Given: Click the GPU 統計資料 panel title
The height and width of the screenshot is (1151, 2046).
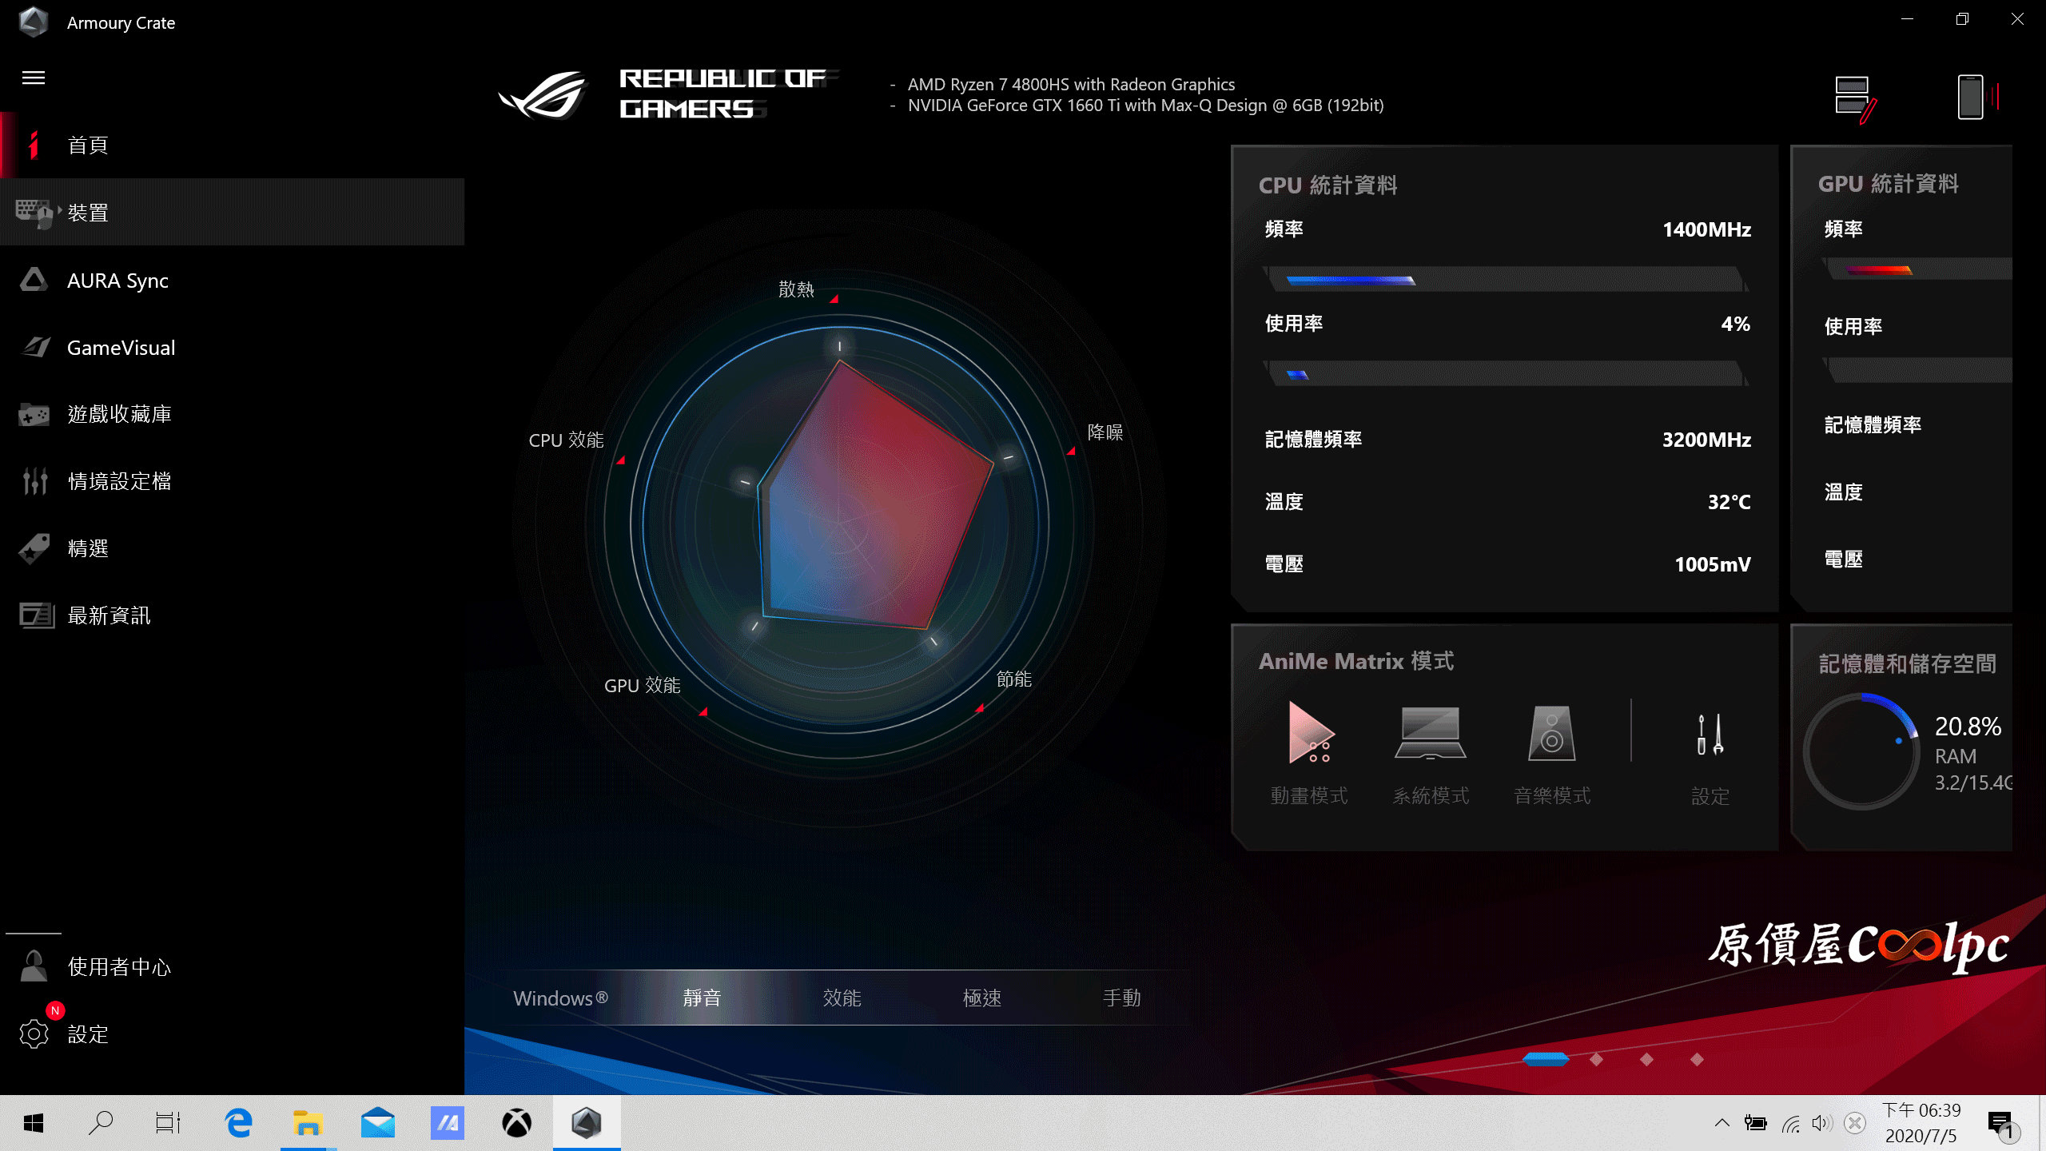Looking at the screenshot, I should tap(1888, 184).
